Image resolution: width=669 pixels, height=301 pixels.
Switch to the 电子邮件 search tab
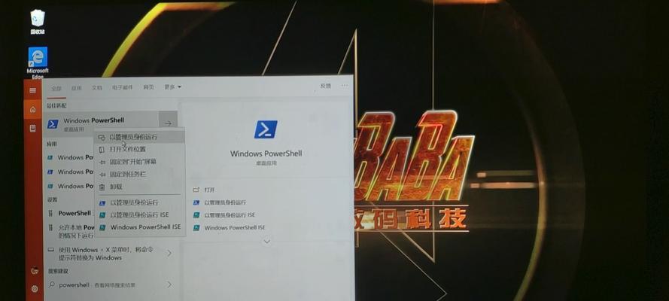tap(123, 87)
